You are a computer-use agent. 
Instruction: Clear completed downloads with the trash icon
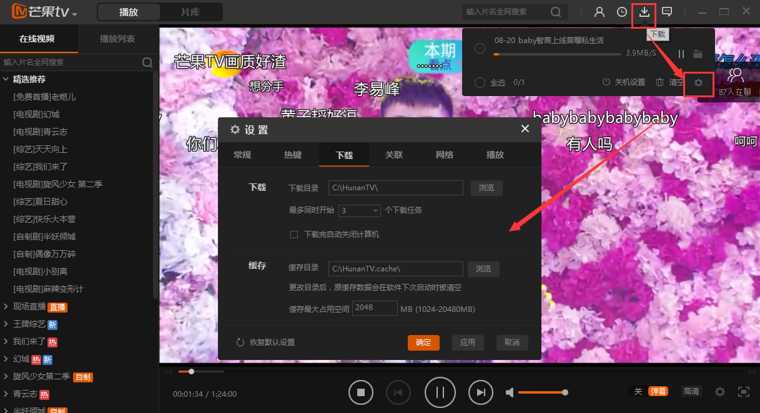(660, 82)
